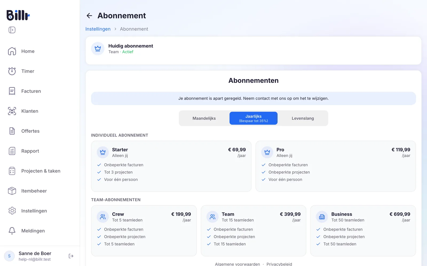The image size is (427, 266).
Task: Select the Jaarlijks billing tab
Action: tap(254, 118)
